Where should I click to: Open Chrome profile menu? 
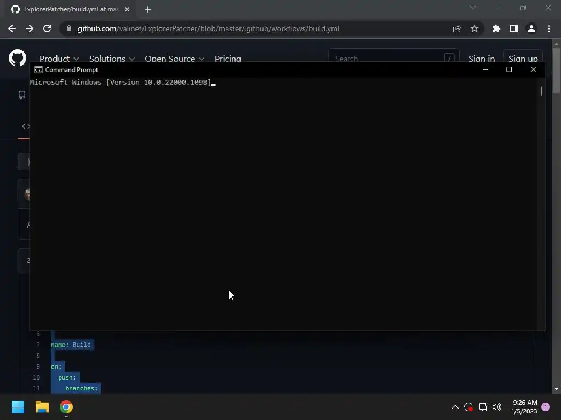531,28
